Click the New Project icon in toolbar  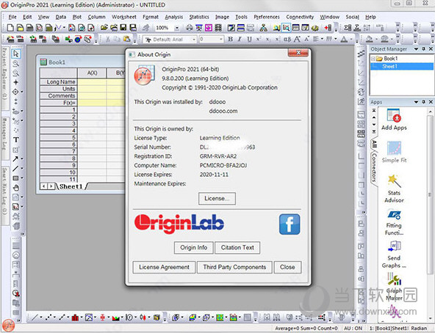coord(10,28)
